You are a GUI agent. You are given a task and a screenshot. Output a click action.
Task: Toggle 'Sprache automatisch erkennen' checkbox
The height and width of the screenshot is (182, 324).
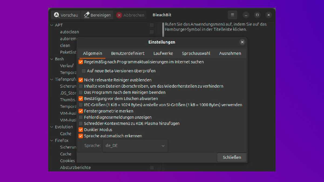[x=81, y=136]
